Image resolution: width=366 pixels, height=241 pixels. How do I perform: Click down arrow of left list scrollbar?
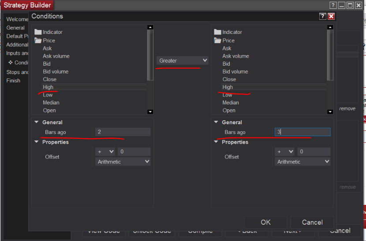pos(150,112)
